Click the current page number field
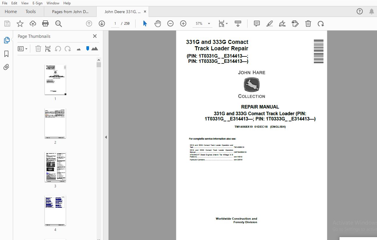377x240 pixels. [115, 24]
